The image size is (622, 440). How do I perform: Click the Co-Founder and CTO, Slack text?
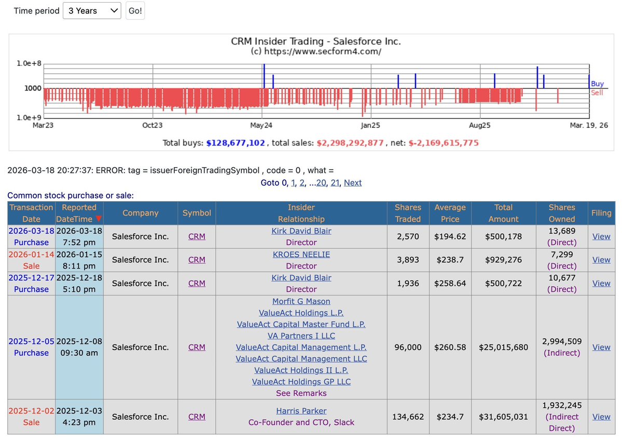coord(301,422)
